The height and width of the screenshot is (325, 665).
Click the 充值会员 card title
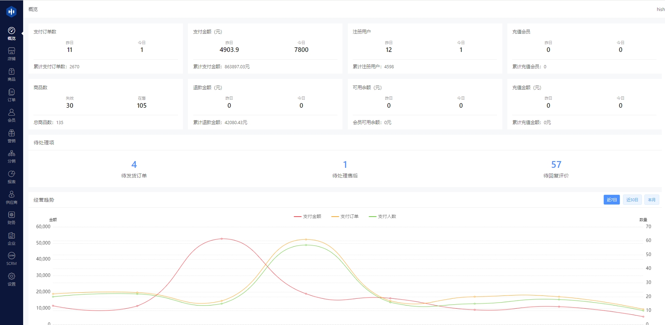tap(521, 32)
